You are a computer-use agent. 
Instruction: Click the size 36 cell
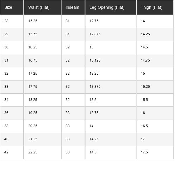(6, 113)
